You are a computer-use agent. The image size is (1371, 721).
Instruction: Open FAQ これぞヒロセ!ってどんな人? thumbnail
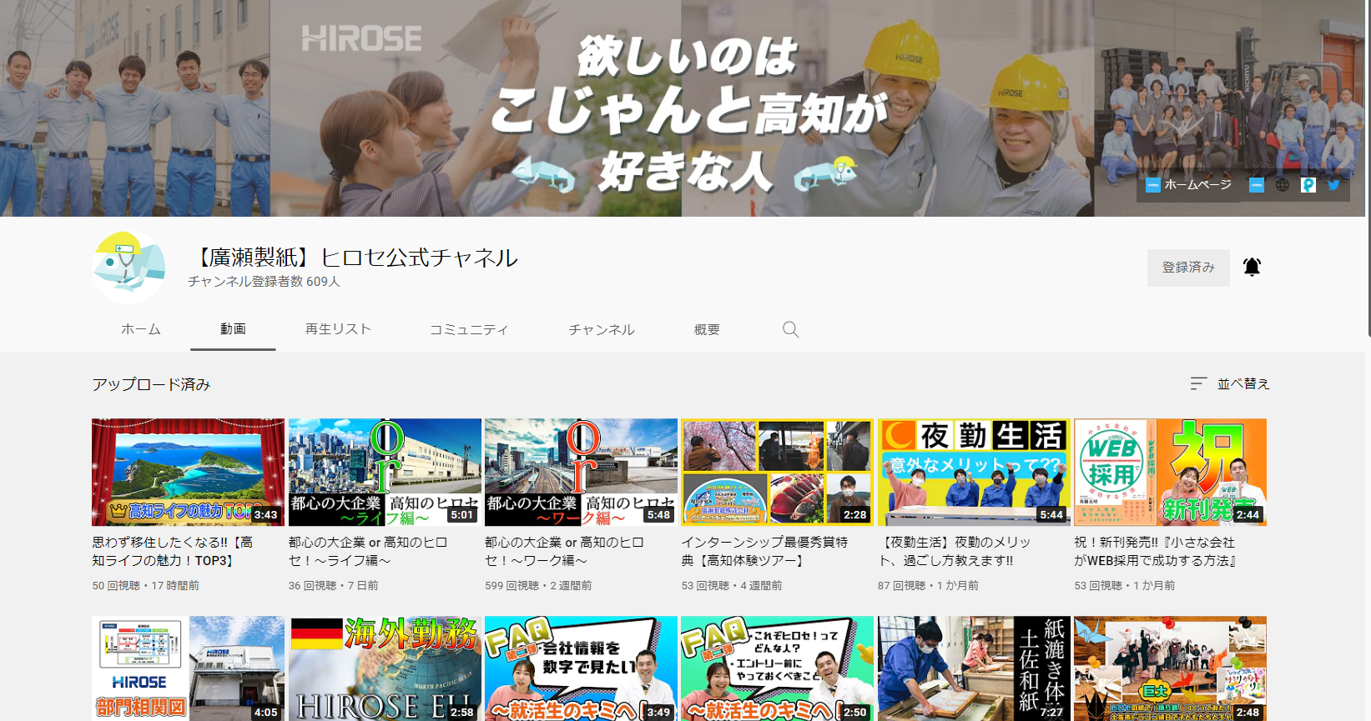click(x=777, y=668)
